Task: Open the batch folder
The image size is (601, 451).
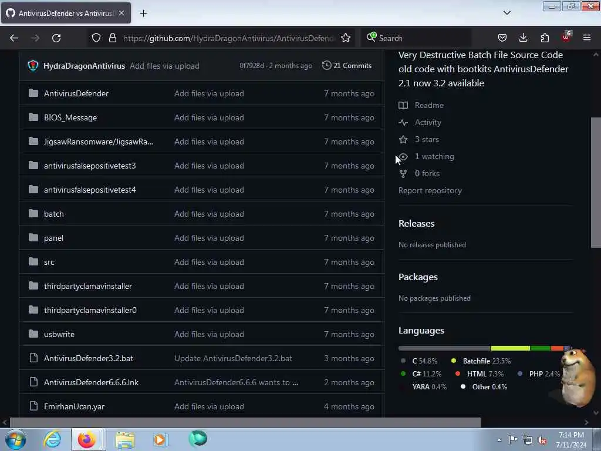Action: pos(53,214)
